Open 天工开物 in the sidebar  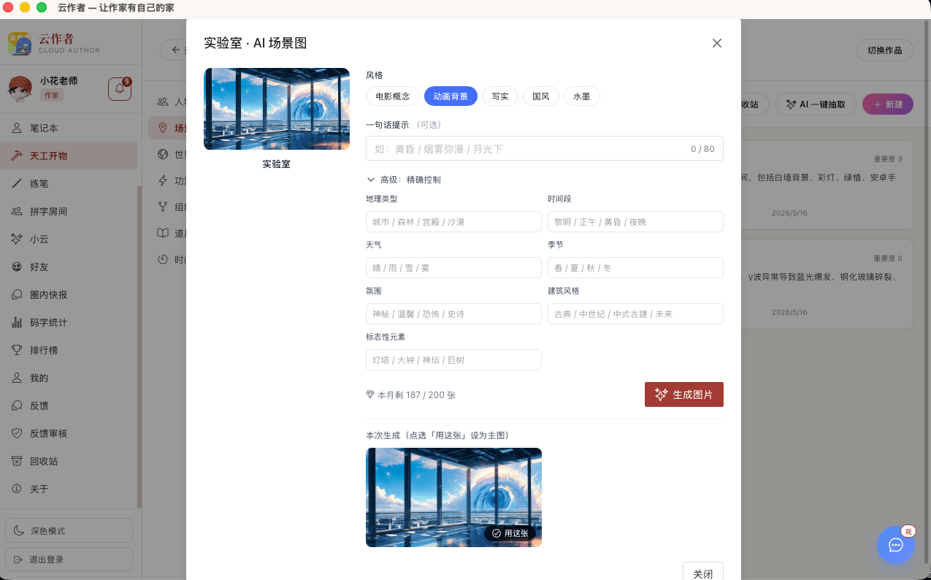pyautogui.click(x=69, y=156)
